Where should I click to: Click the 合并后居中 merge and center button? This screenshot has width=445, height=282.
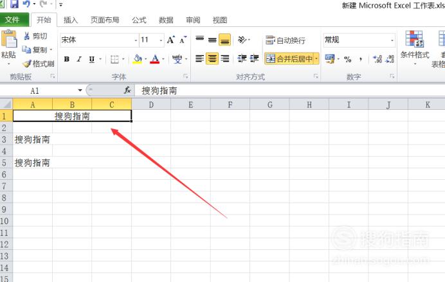289,58
